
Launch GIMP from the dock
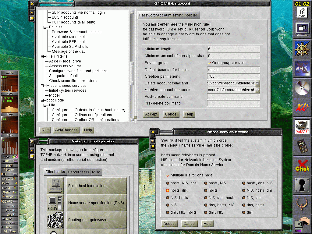click(302, 127)
